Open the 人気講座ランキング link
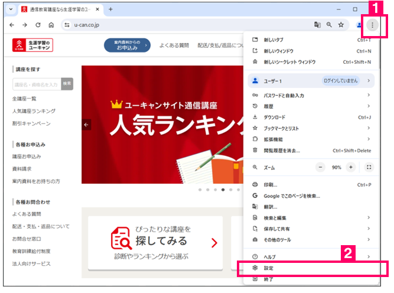The image size is (394, 293). coord(34,111)
